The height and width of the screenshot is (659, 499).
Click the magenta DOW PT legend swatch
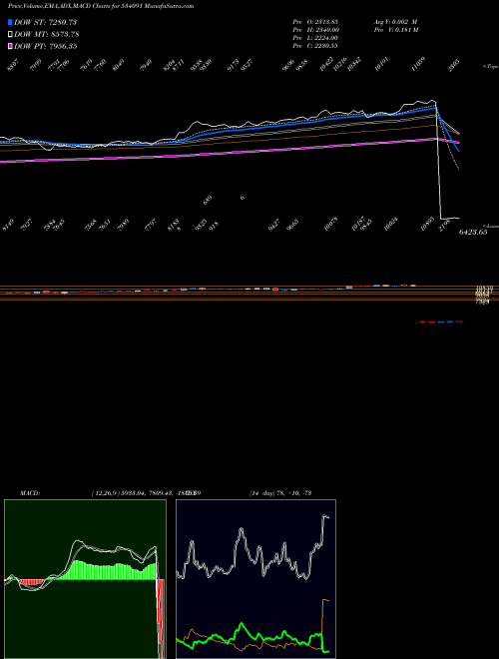pyautogui.click(x=10, y=46)
